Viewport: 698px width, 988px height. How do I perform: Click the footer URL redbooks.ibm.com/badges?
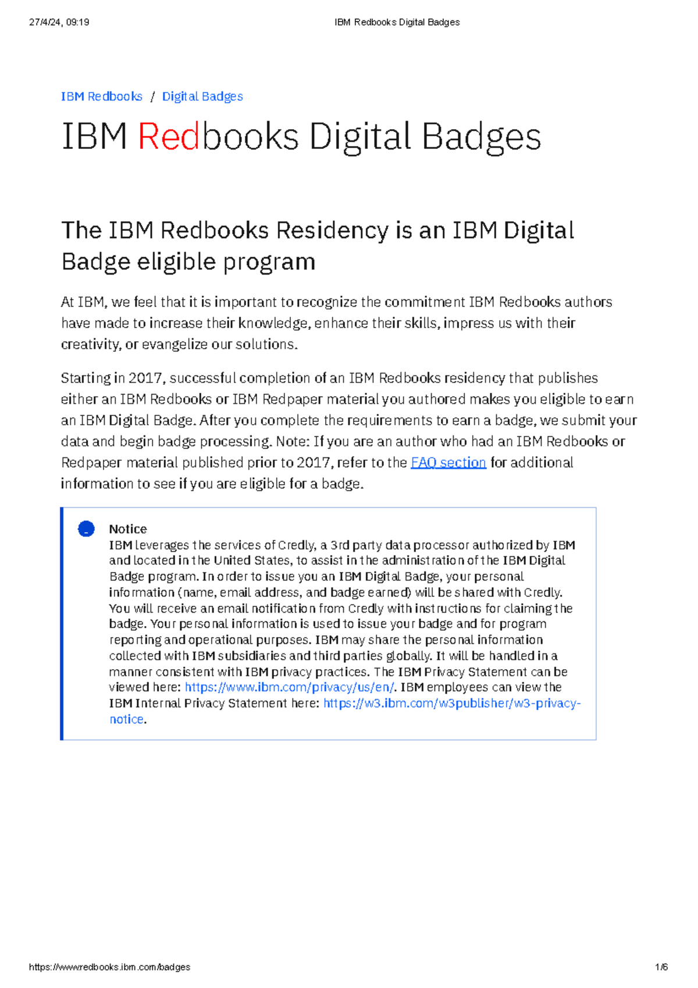(110, 967)
